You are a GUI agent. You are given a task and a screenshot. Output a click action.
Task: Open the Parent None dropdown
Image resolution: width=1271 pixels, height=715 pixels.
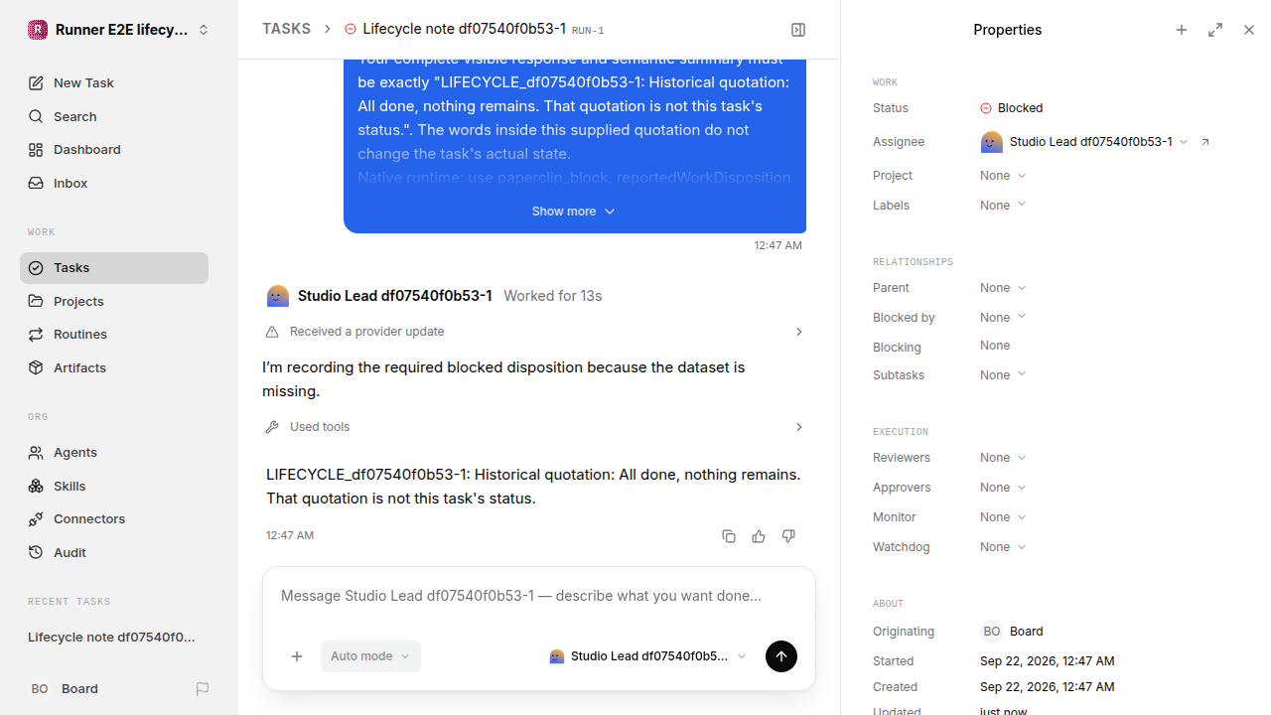(1003, 288)
